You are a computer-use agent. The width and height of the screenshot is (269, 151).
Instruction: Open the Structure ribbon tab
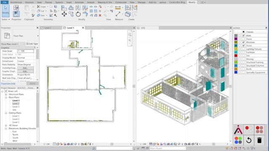coord(29,3)
